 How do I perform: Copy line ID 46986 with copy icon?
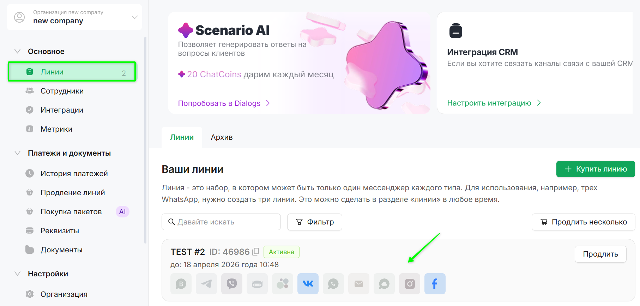tap(256, 252)
